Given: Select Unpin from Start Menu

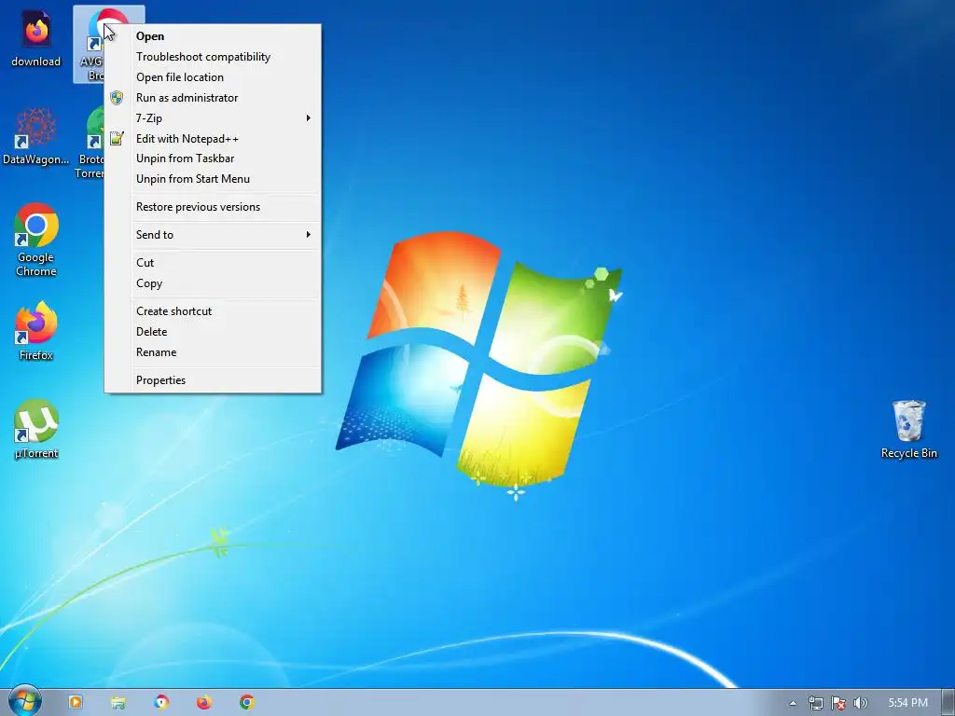Looking at the screenshot, I should pyautogui.click(x=213, y=179).
